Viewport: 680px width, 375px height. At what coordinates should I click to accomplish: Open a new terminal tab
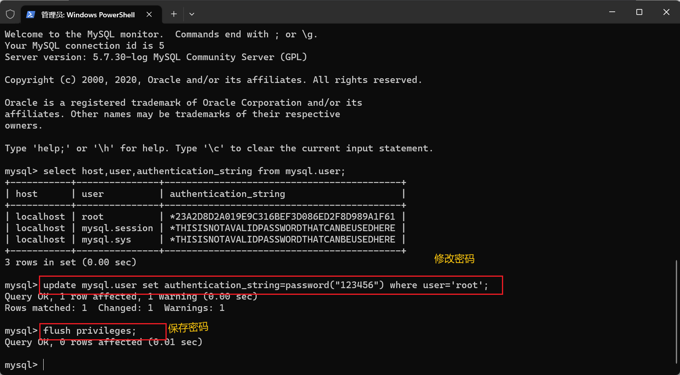coord(173,14)
